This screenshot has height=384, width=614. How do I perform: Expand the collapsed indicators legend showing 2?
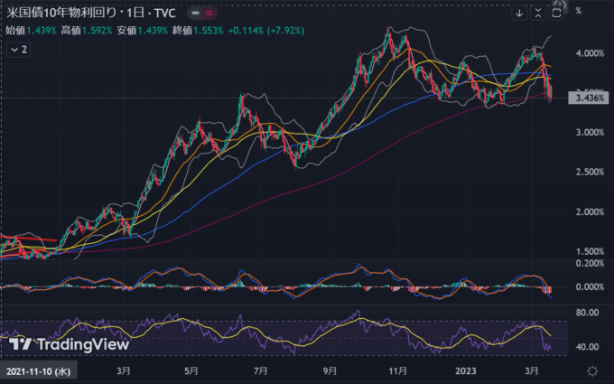click(18, 50)
